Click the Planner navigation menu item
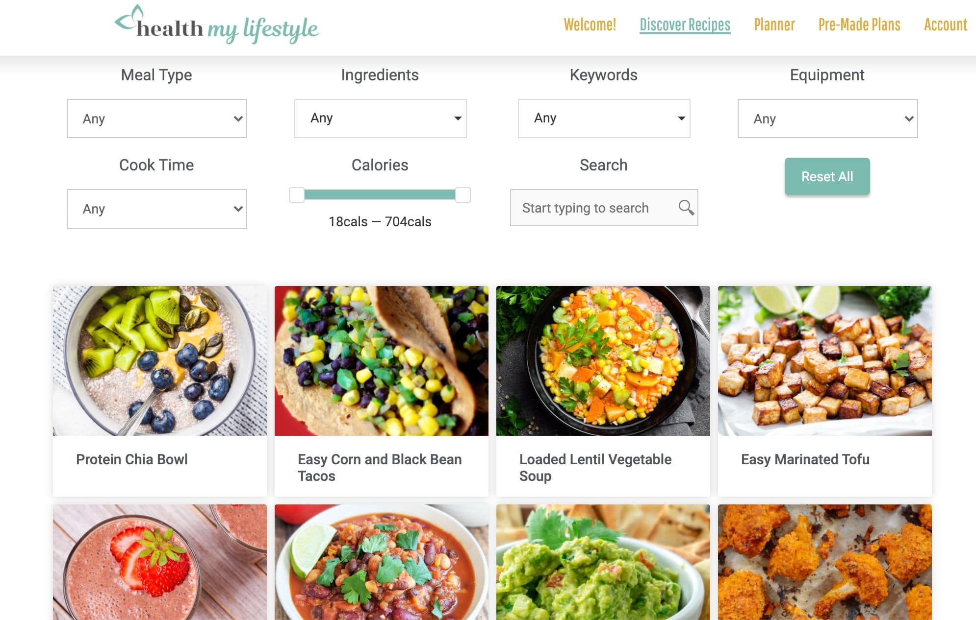Viewport: 976px width, 620px height. click(x=775, y=25)
